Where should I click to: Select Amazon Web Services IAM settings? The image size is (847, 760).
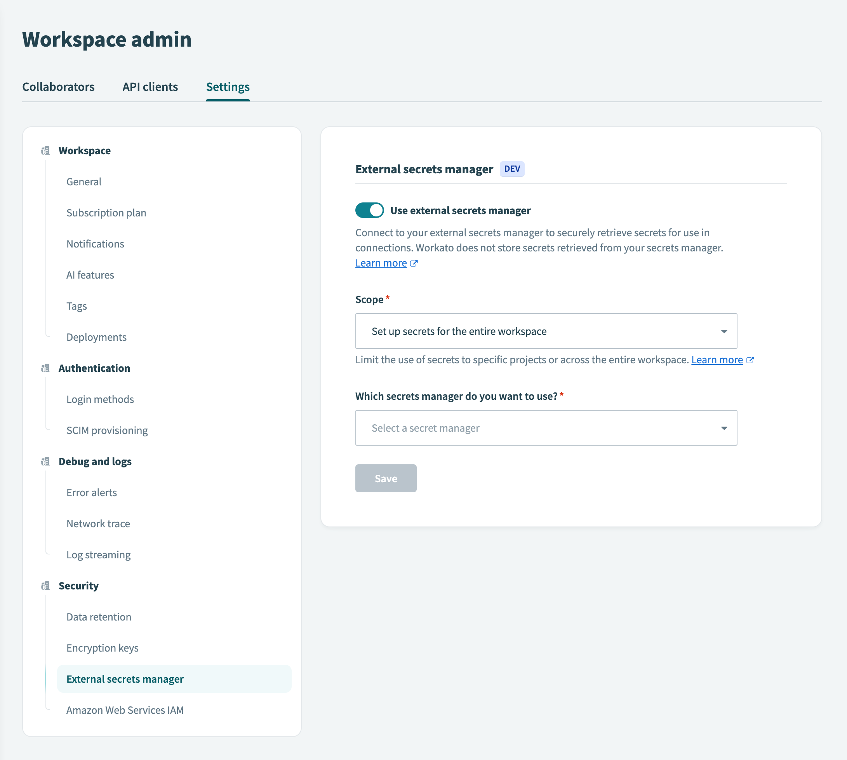[125, 710]
